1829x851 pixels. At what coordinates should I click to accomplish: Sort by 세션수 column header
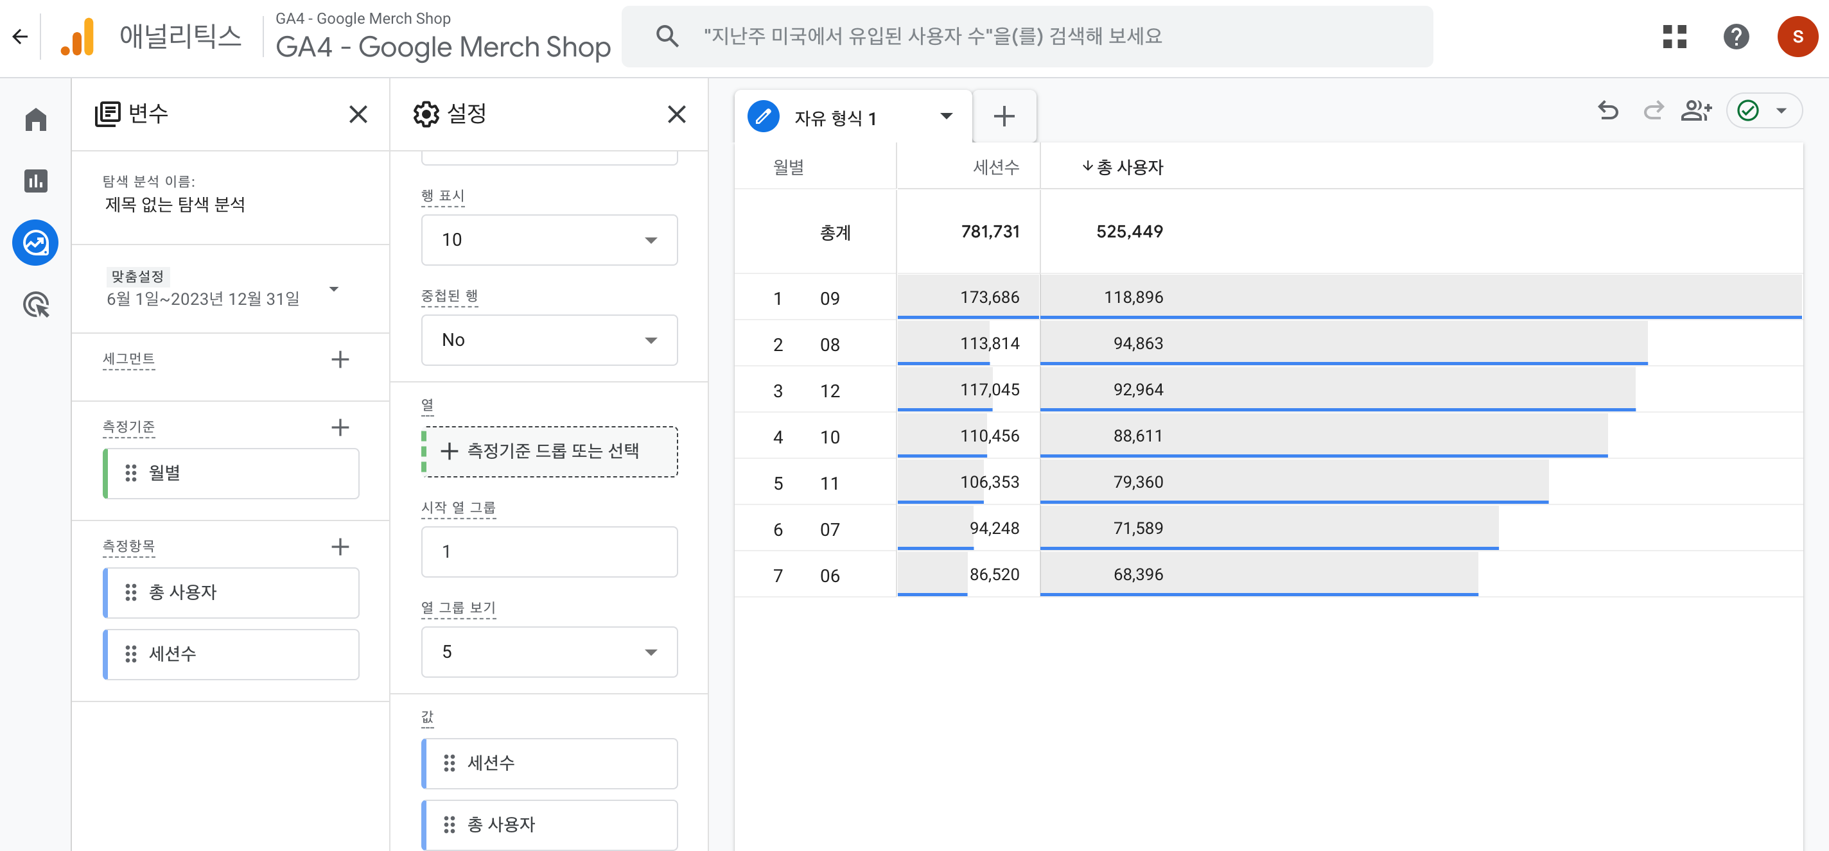click(996, 167)
